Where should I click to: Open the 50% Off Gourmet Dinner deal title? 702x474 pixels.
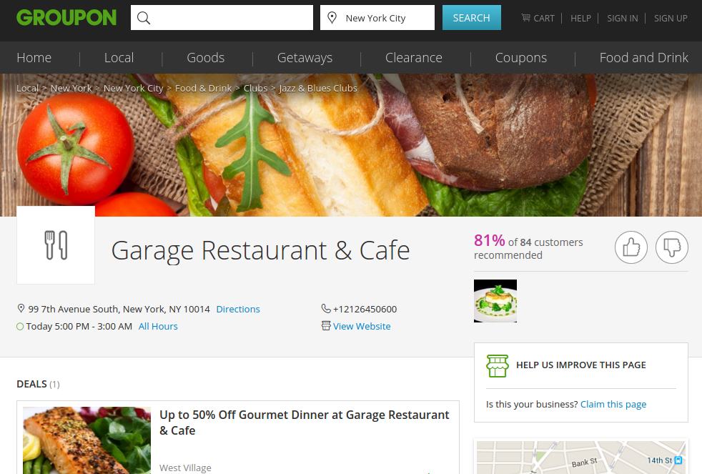coord(305,423)
